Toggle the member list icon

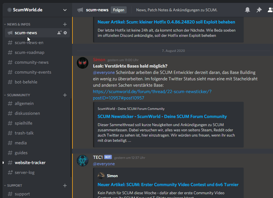pos(270,10)
